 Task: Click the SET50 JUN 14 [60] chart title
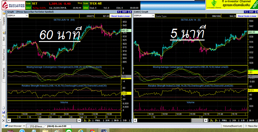[64, 20]
